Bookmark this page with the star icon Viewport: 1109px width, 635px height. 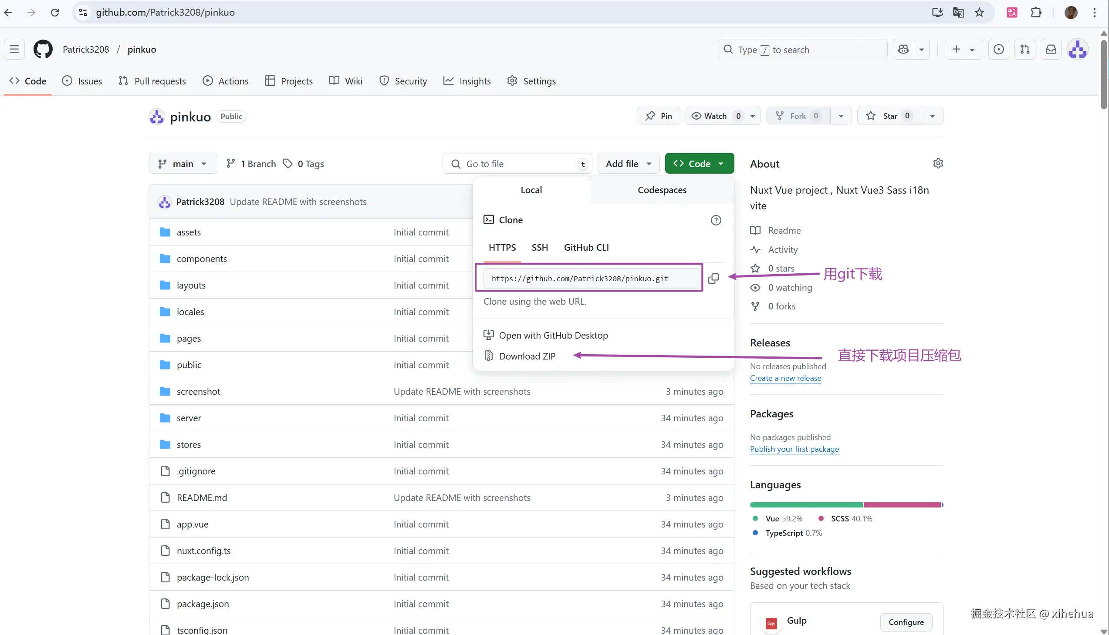click(x=979, y=12)
